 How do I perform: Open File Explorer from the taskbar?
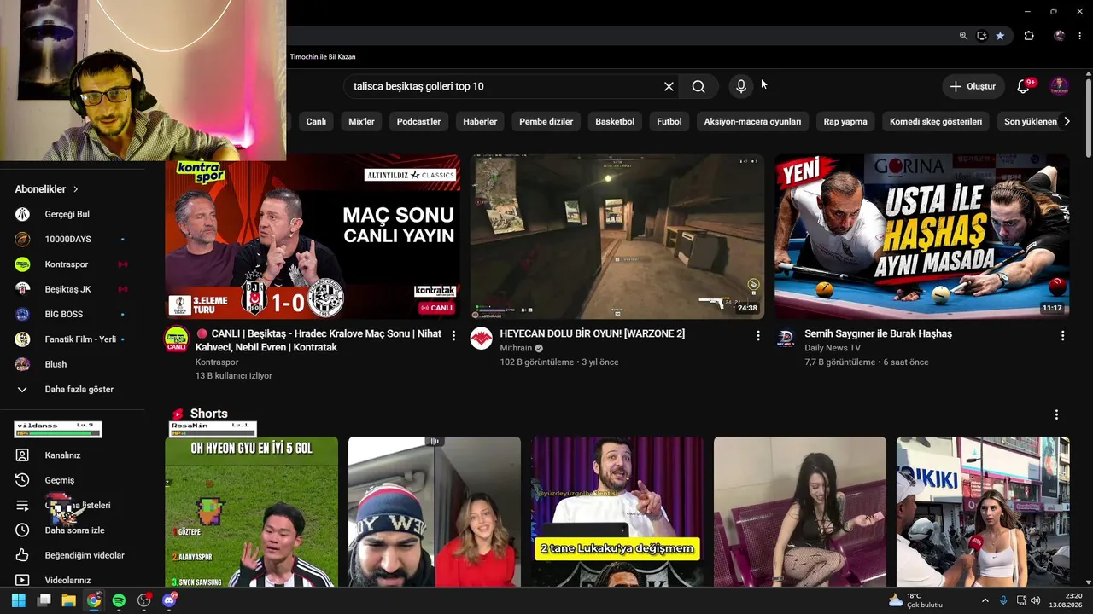coord(68,600)
